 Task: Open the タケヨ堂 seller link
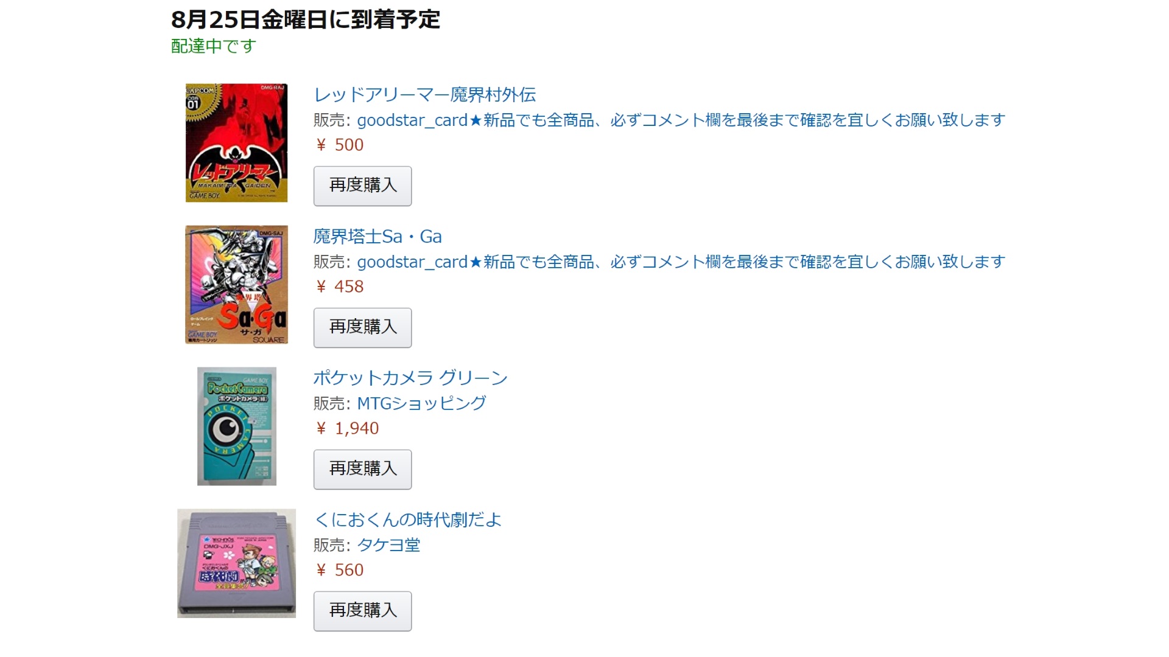(x=388, y=545)
